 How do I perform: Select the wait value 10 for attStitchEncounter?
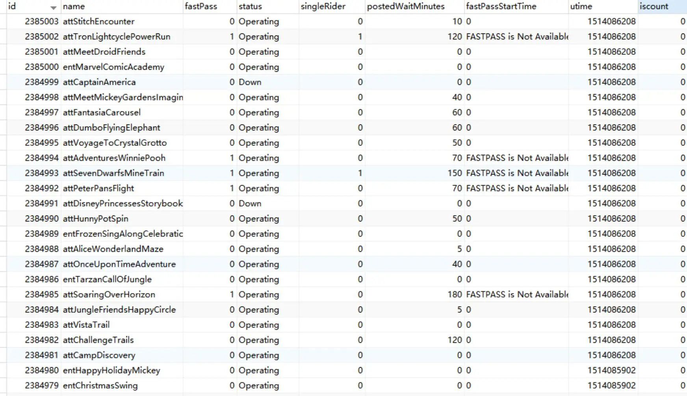(x=414, y=21)
